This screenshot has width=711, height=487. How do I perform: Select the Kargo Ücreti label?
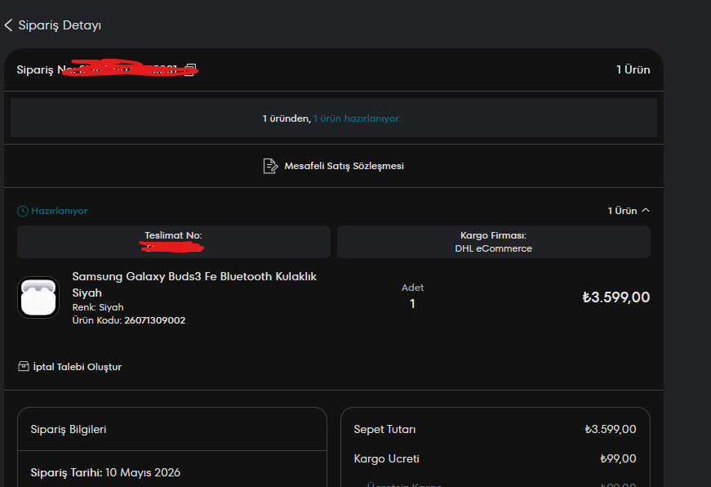tap(386, 459)
